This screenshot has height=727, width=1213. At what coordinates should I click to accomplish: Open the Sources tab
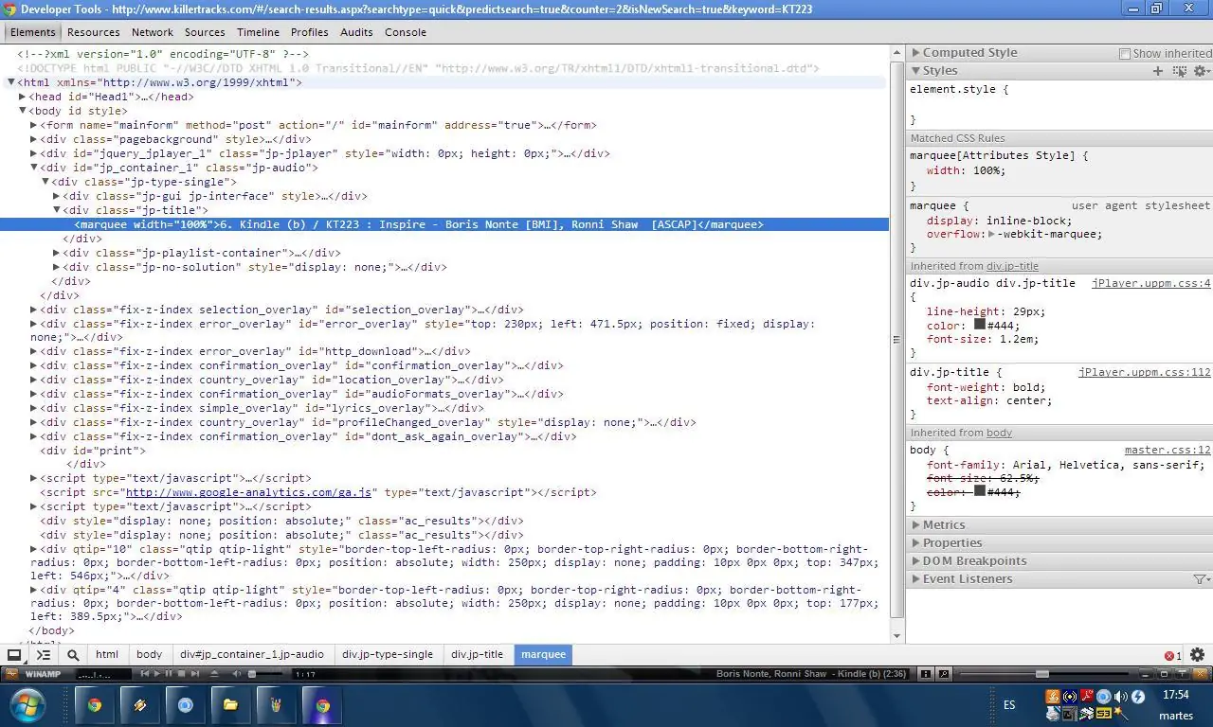click(x=205, y=32)
